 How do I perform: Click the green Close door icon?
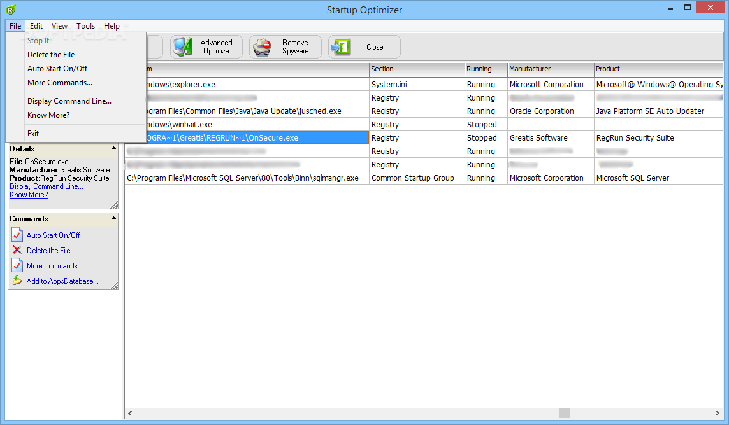[x=341, y=47]
